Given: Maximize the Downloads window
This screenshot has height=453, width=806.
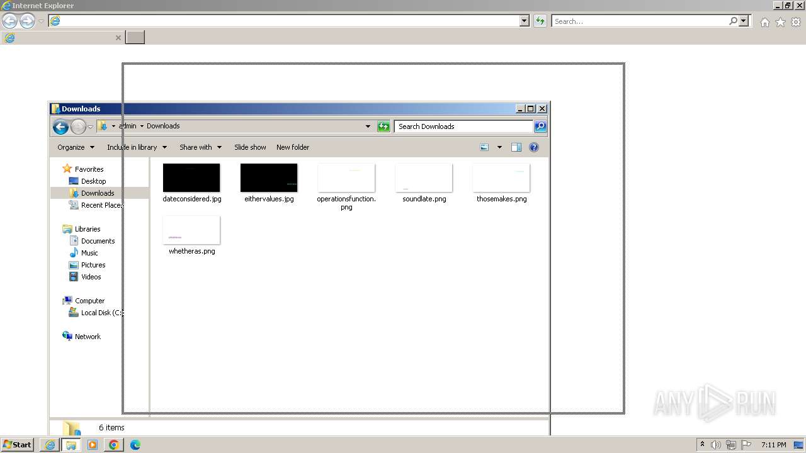Looking at the screenshot, I should click(531, 109).
